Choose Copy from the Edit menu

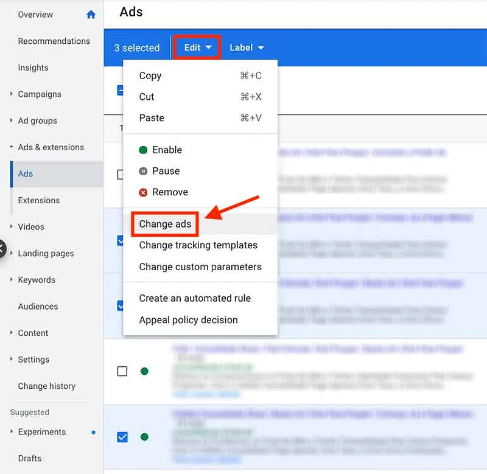coord(200,75)
